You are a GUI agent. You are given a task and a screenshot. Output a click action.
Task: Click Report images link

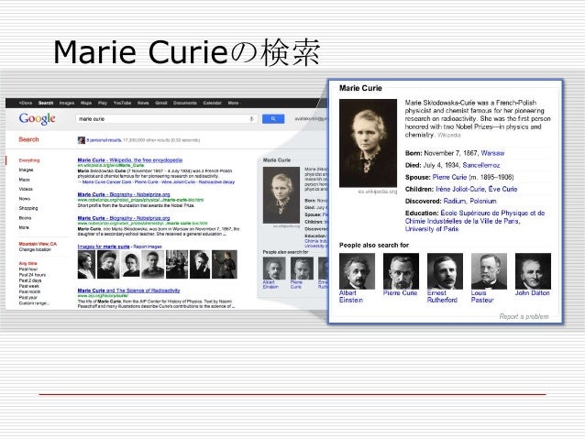pos(148,247)
